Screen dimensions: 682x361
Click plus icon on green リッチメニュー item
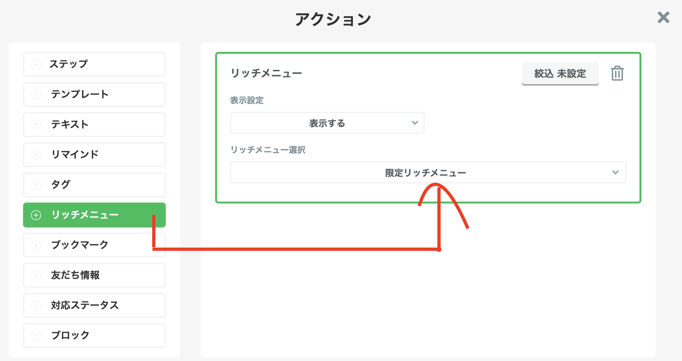pos(36,215)
